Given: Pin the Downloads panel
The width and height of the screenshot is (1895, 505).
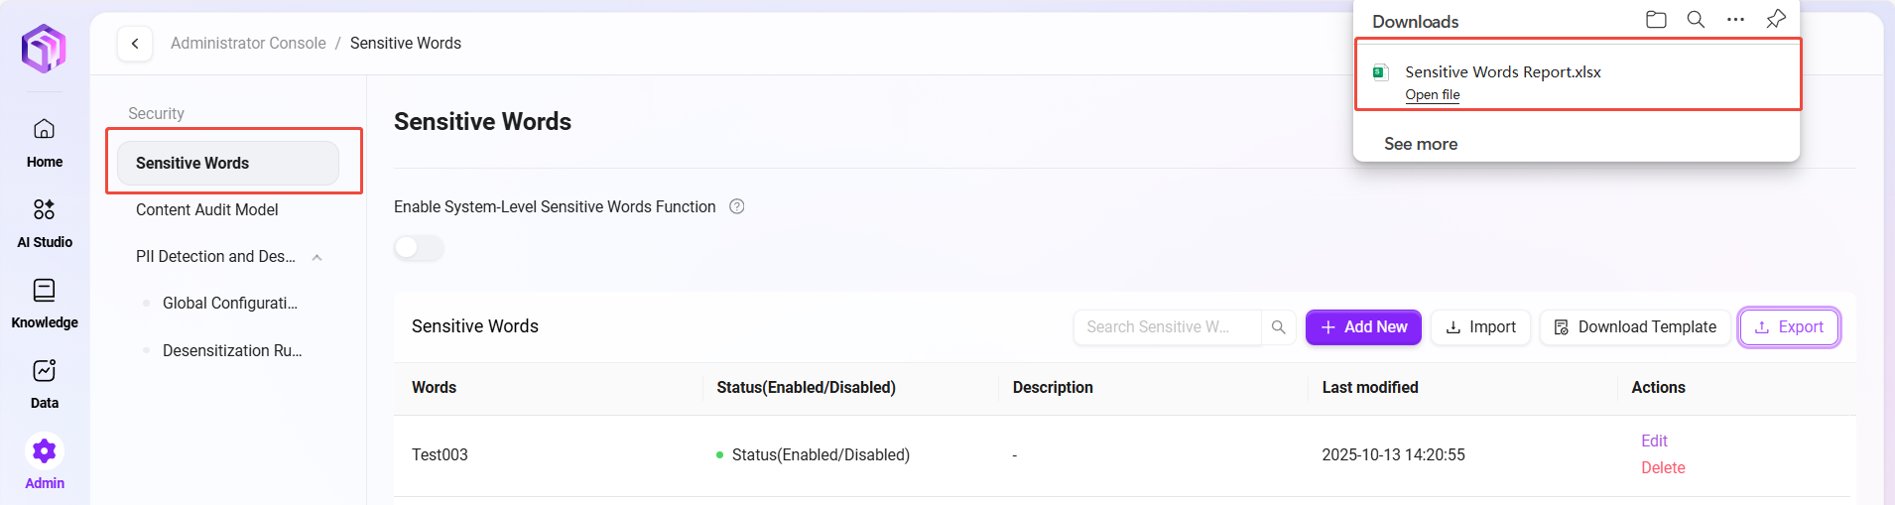Looking at the screenshot, I should pos(1776,20).
